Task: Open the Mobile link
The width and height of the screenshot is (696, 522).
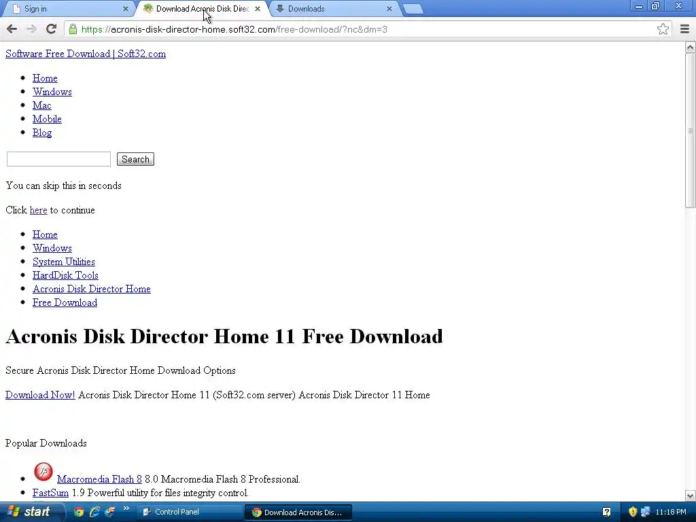Action: 47,119
